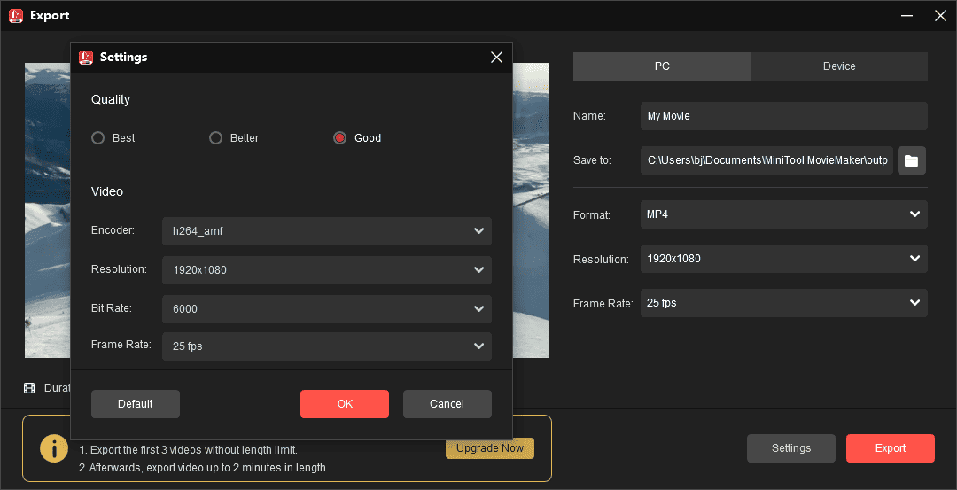
Task: Confirm settings with the OK button
Action: tap(344, 404)
